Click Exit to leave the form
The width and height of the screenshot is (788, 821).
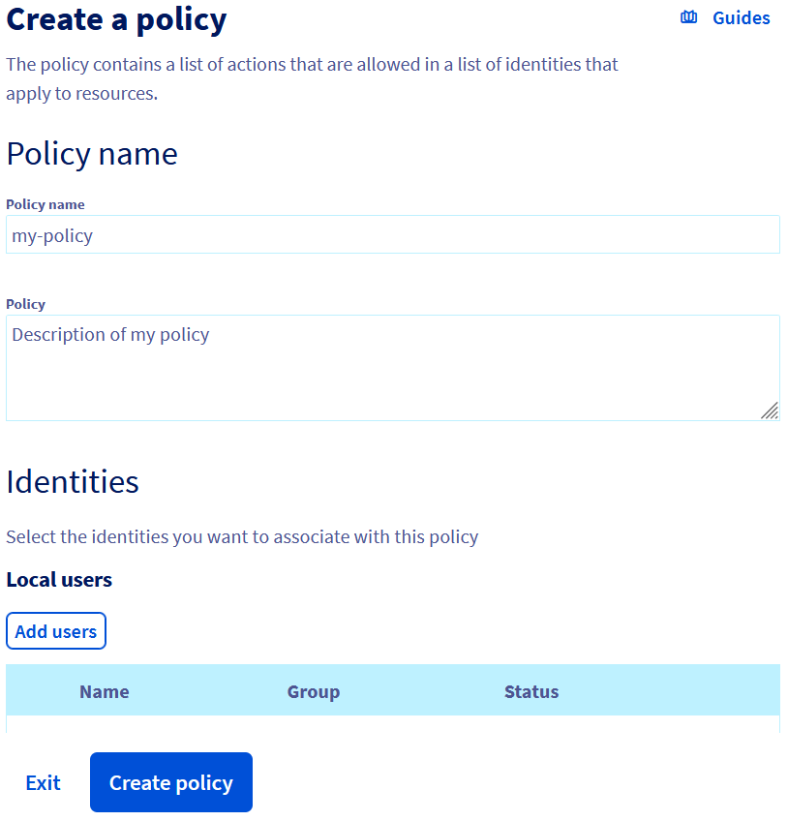[x=43, y=781]
